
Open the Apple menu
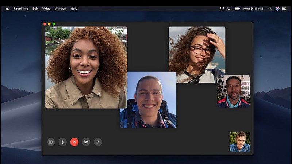pos(7,8)
